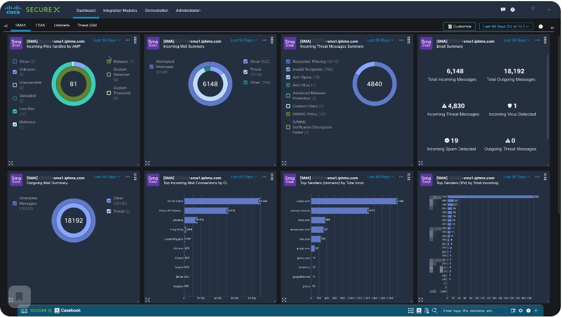Open the Orchestration menu
The height and width of the screenshot is (317, 562).
click(x=156, y=11)
